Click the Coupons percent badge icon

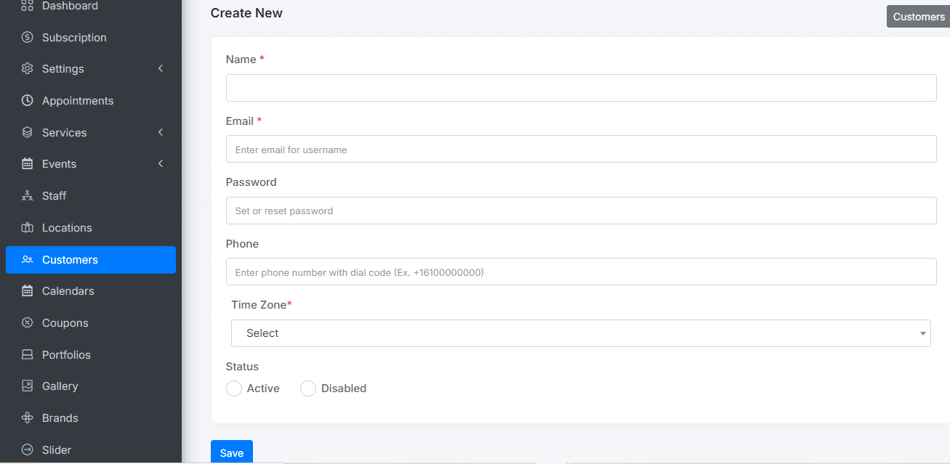(28, 322)
